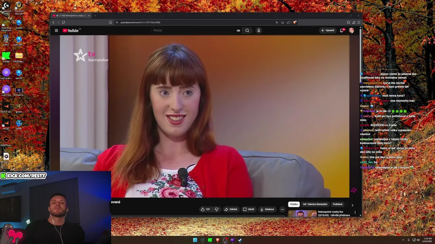Screen dimensions: 435x244
Task: Open the Utkvělá představa suggested video thumbnail
Action: click(302, 213)
